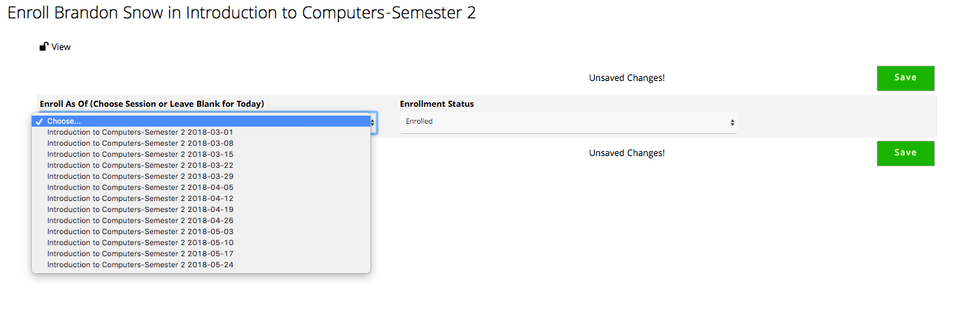The height and width of the screenshot is (310, 963).
Task: Click the top green Save button
Action: pos(905,78)
